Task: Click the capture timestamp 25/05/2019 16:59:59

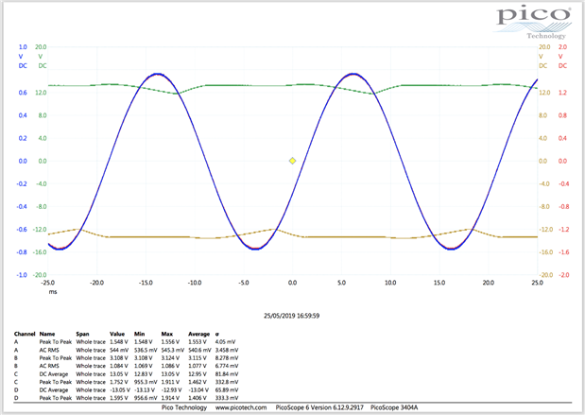Action: [x=292, y=316]
